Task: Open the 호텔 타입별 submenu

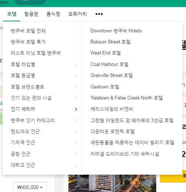Action: pyautogui.click(x=23, y=64)
